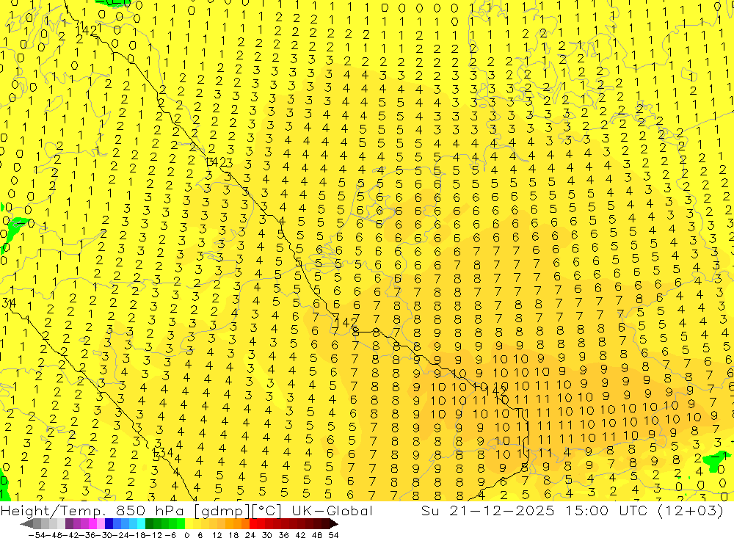
Task: Click the "[°C]" unit label
Action: [x=266, y=511]
